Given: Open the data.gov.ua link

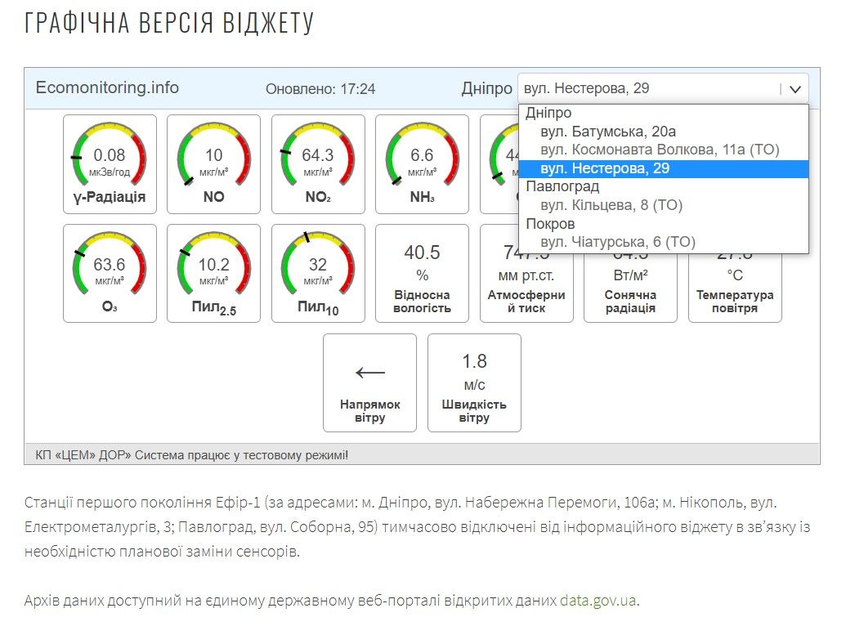Looking at the screenshot, I should (x=598, y=601).
